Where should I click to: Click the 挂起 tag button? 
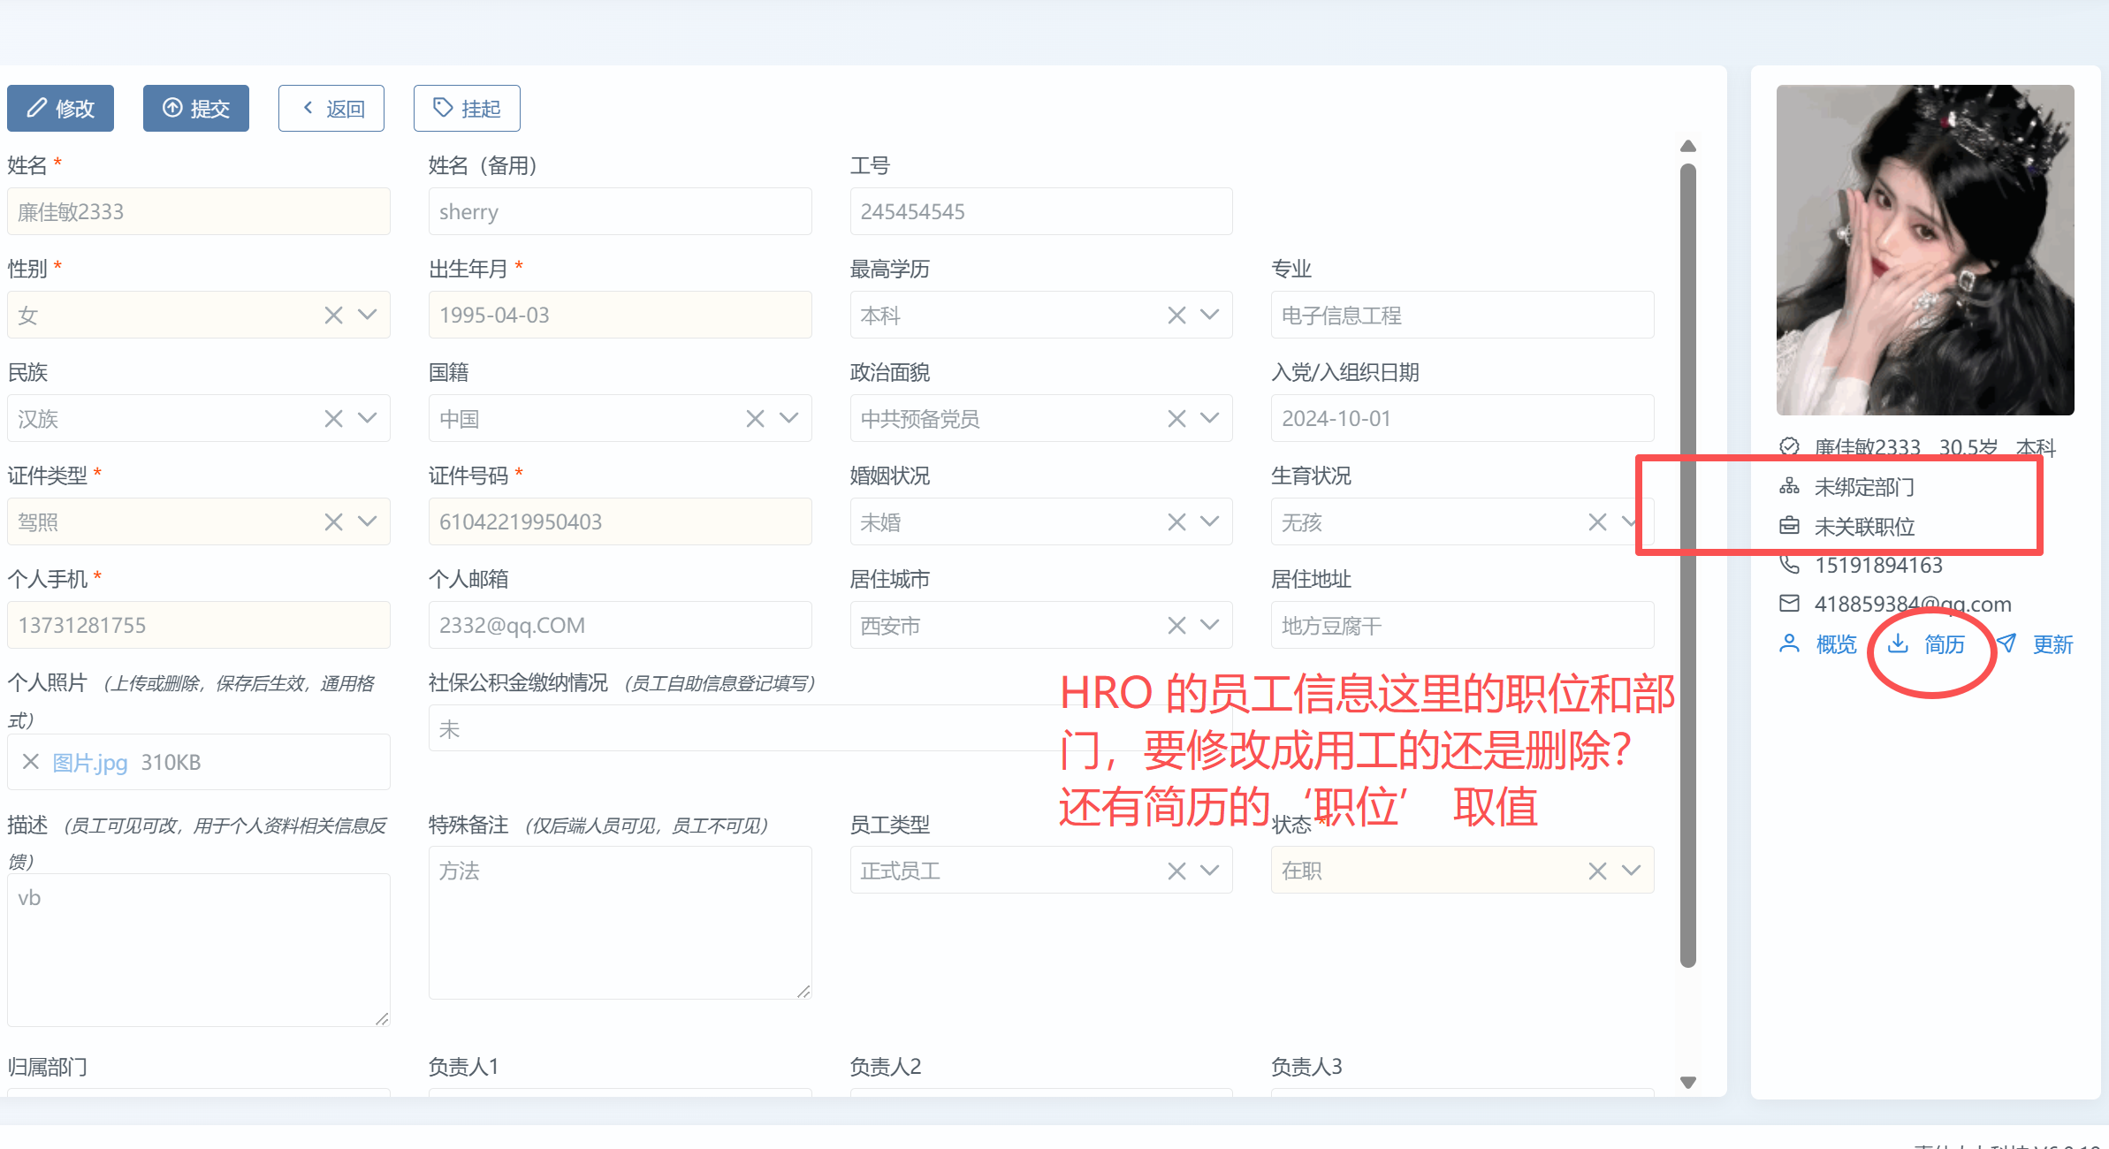point(467,108)
